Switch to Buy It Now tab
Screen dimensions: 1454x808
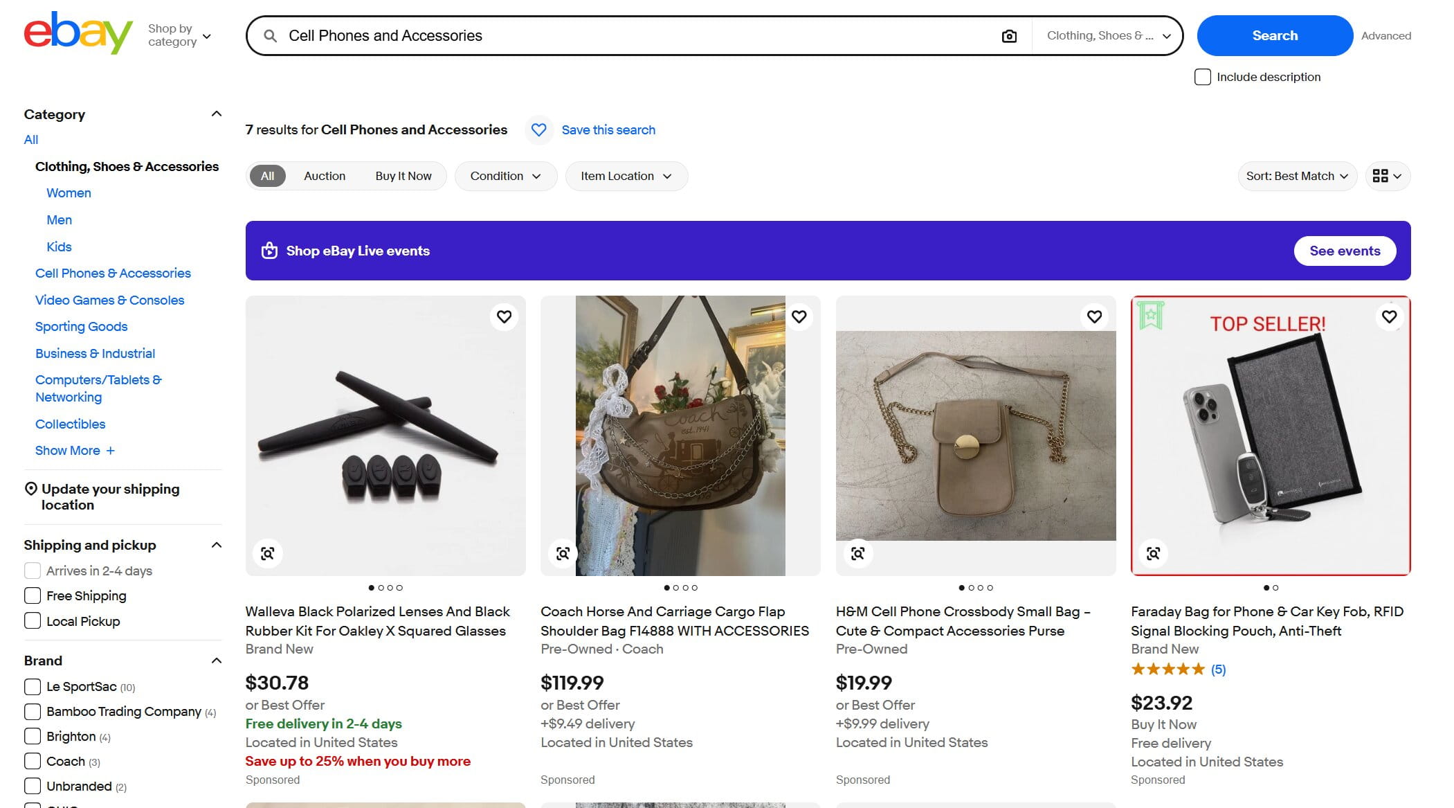pos(403,176)
